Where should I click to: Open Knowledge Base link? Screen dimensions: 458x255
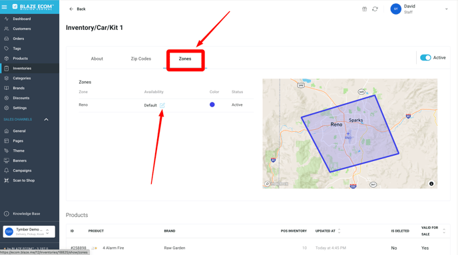26,214
